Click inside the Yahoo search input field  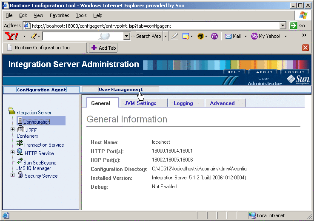click(x=83, y=36)
